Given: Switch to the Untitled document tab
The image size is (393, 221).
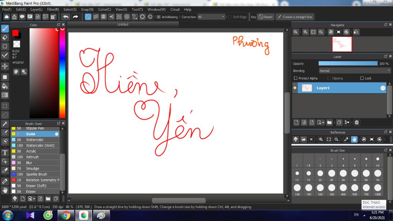Looking at the screenshot, I should click(123, 25).
